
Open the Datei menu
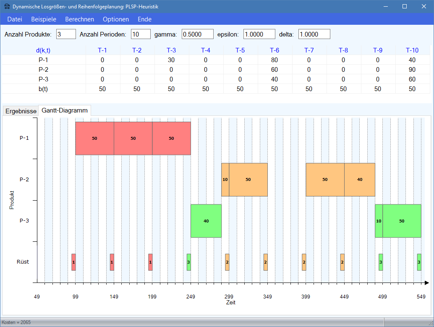pos(15,19)
